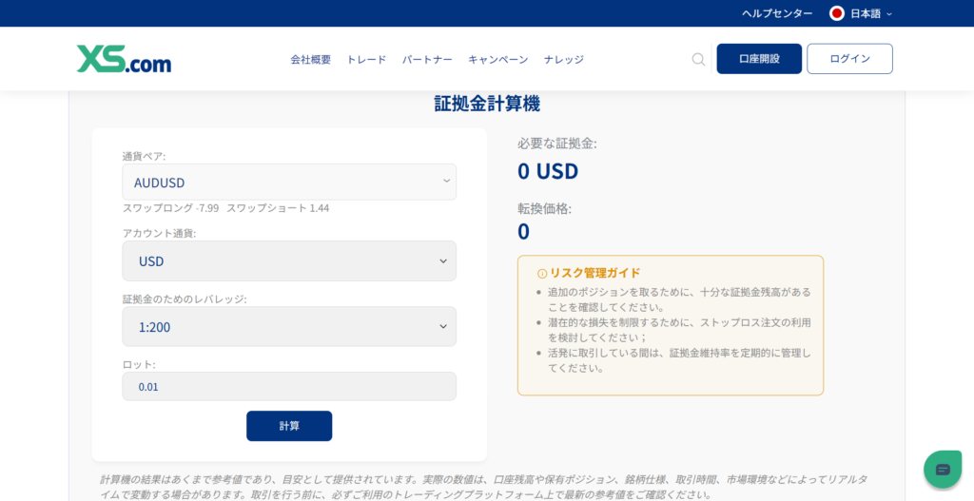974x501 pixels.
Task: Click the ログイン button
Action: coord(849,59)
